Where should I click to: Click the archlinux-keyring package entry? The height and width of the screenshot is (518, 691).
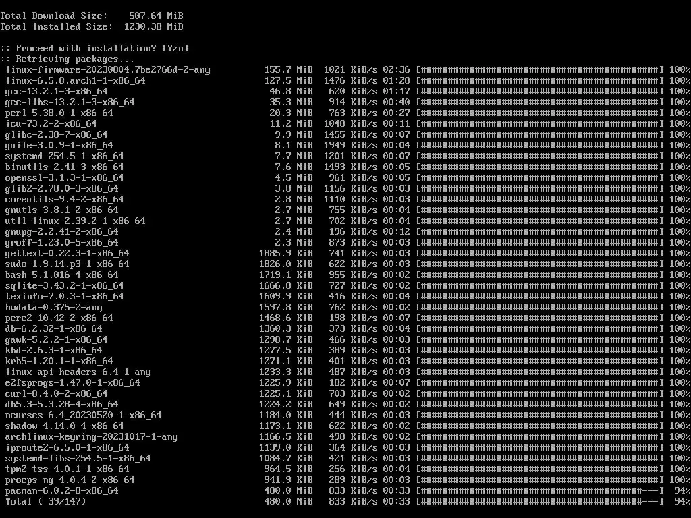coord(92,436)
